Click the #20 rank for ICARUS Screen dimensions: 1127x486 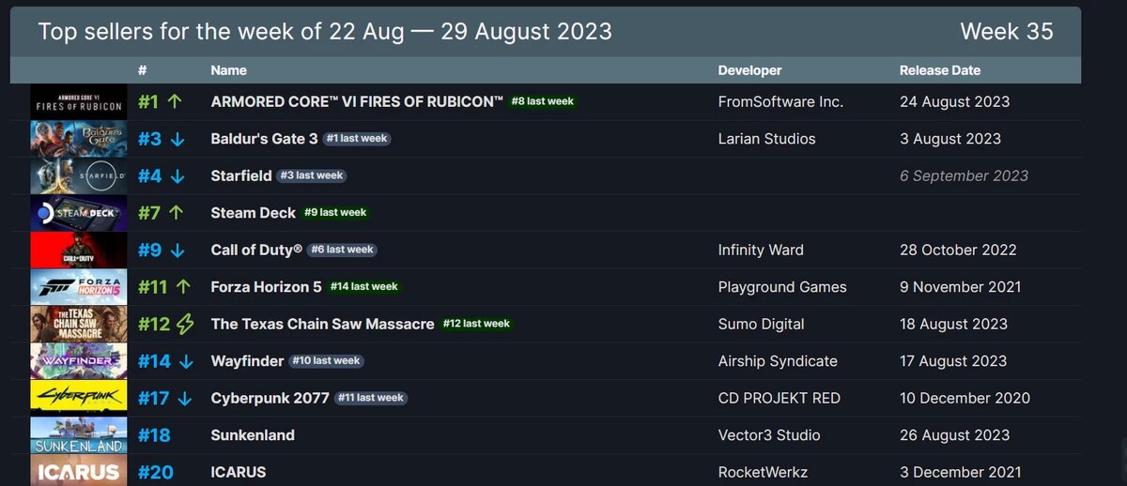click(156, 472)
